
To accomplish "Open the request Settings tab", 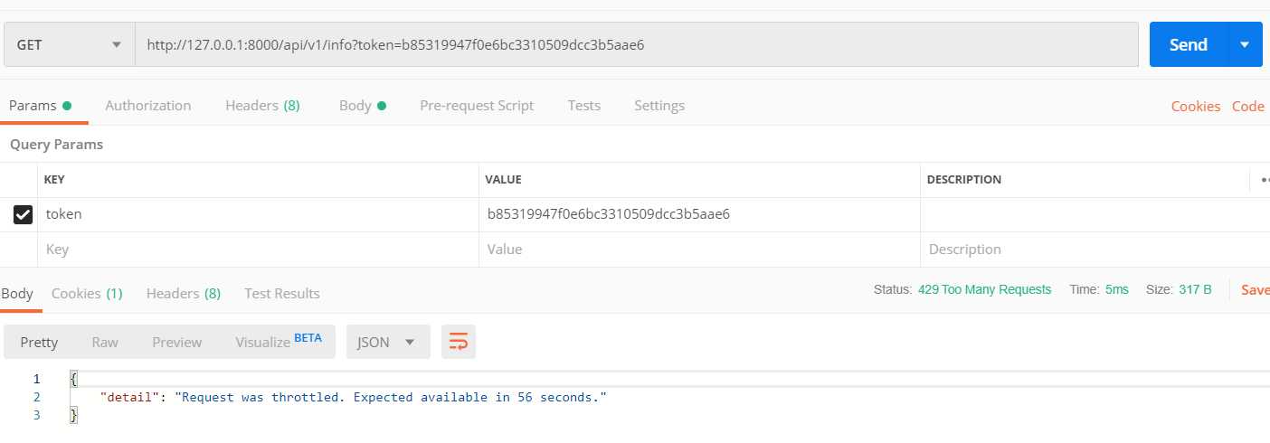I will (x=659, y=106).
